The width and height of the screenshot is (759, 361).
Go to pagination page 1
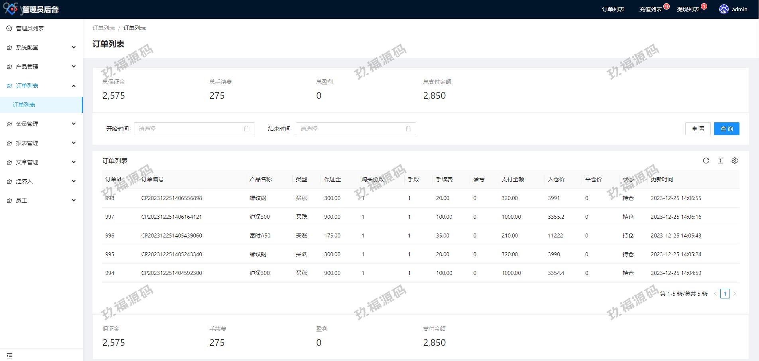(725, 294)
